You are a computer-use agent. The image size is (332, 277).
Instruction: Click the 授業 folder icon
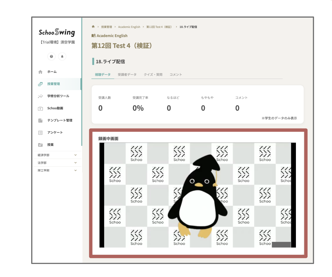click(40, 145)
